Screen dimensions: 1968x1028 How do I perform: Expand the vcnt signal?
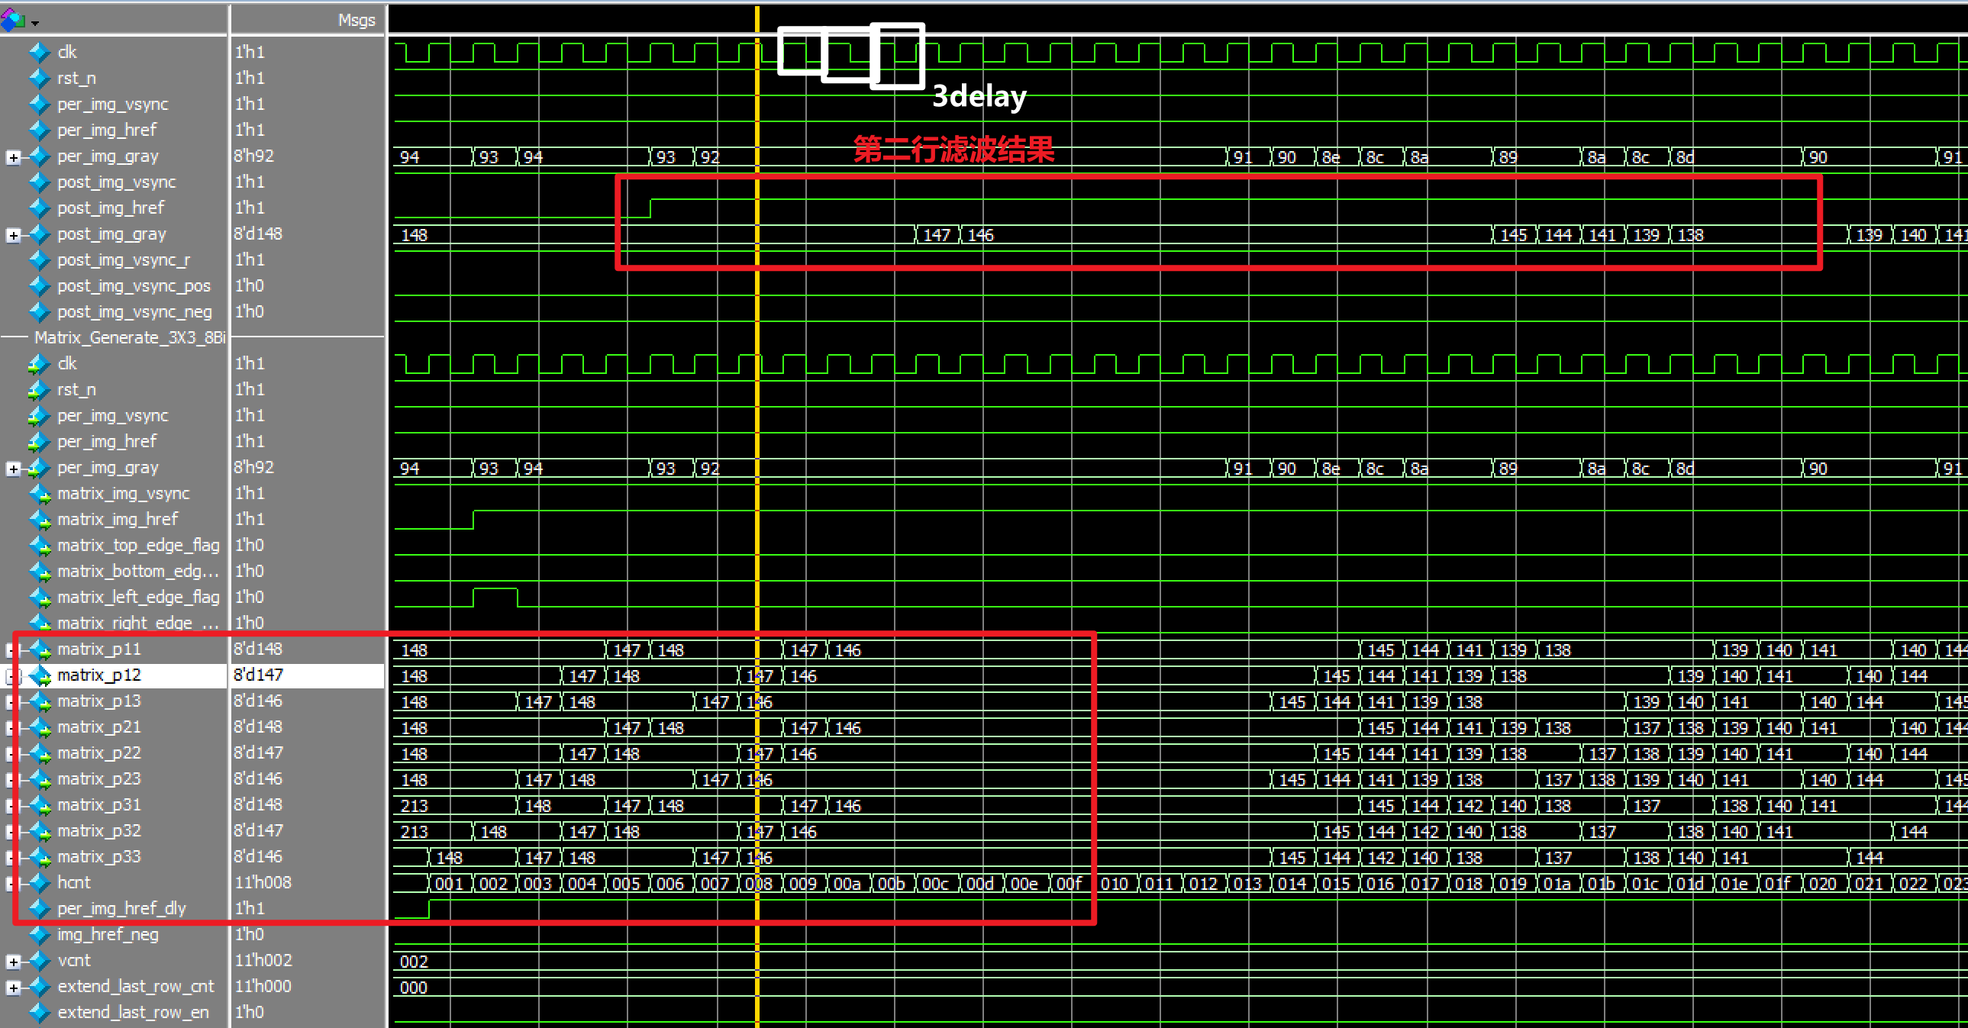[x=13, y=962]
